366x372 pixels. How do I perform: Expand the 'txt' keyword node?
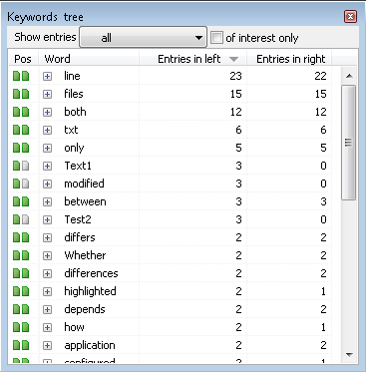tap(48, 130)
